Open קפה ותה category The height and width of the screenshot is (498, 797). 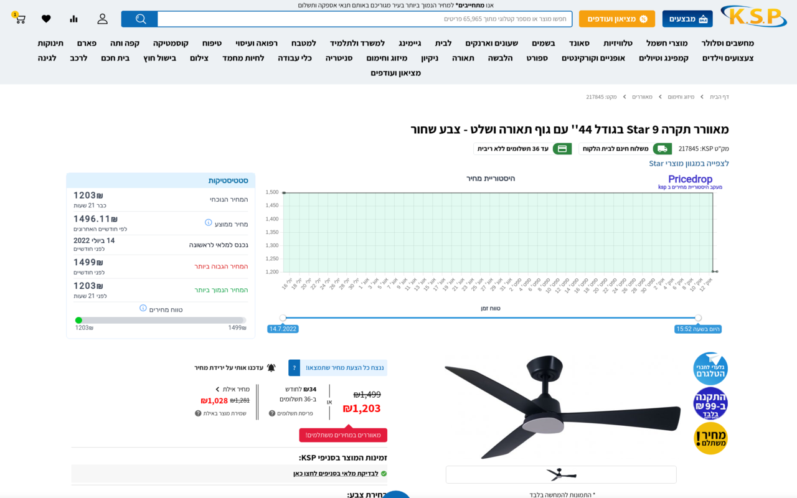click(x=125, y=43)
